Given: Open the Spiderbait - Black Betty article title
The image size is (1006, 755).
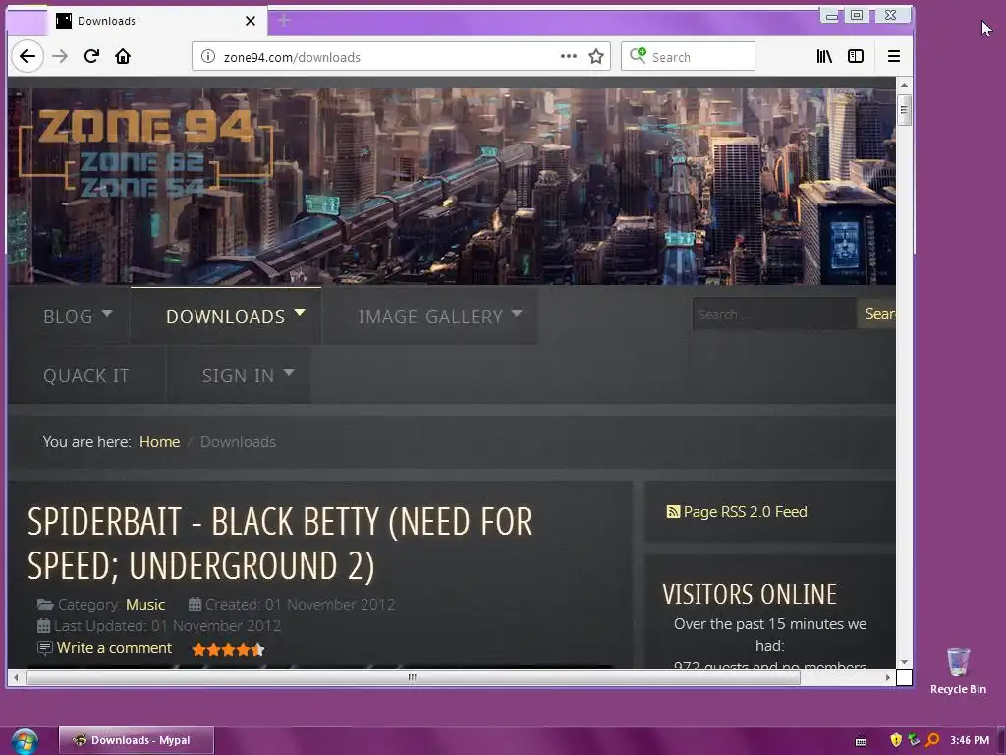Looking at the screenshot, I should 280,543.
